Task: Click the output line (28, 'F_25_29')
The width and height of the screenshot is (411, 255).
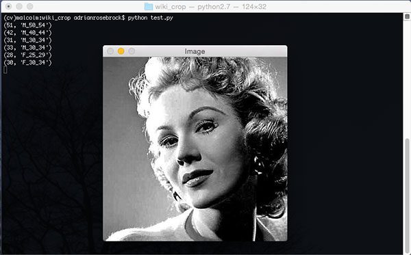Action: [28, 55]
